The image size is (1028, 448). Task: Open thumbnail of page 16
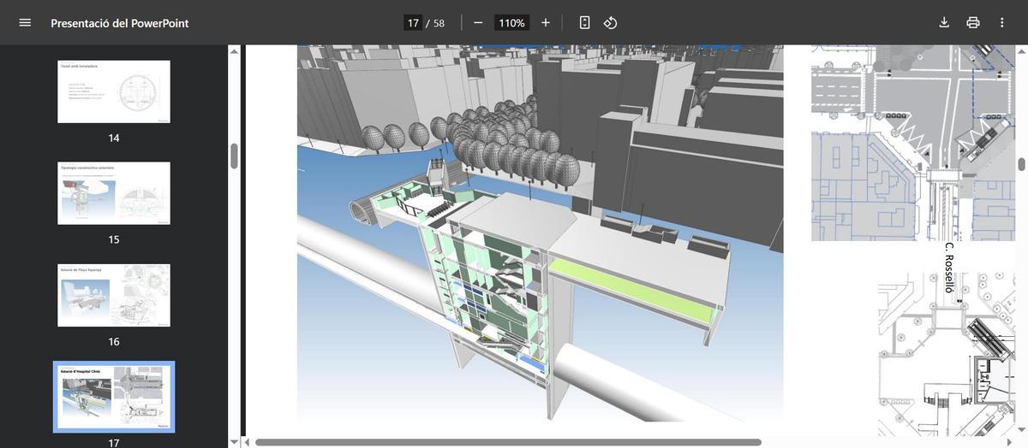pos(114,295)
